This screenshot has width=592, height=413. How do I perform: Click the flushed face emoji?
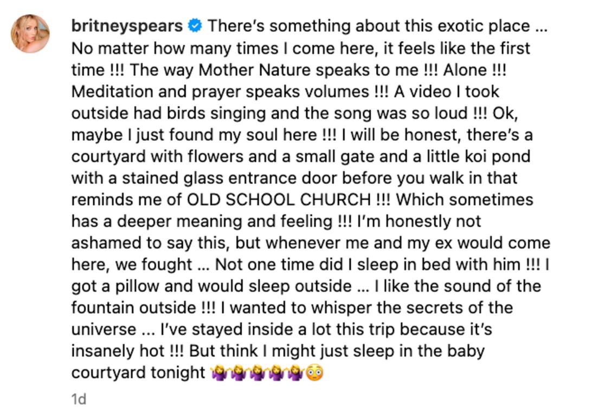coord(314,373)
